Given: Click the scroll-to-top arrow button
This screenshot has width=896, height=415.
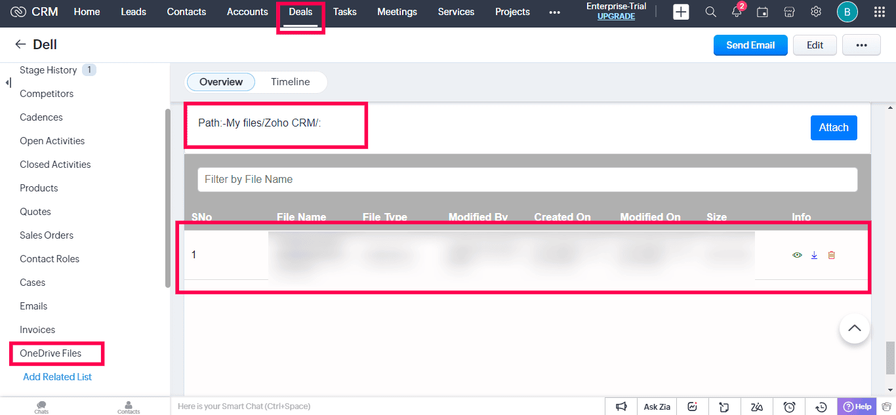Looking at the screenshot, I should [x=854, y=328].
